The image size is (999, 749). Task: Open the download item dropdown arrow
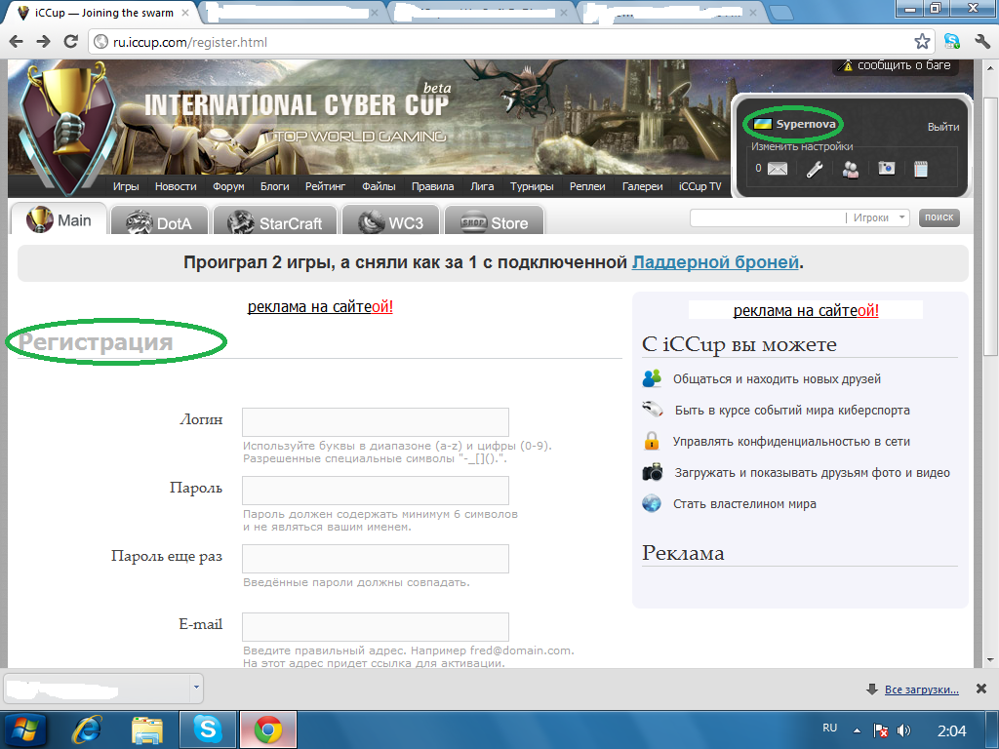click(x=196, y=688)
